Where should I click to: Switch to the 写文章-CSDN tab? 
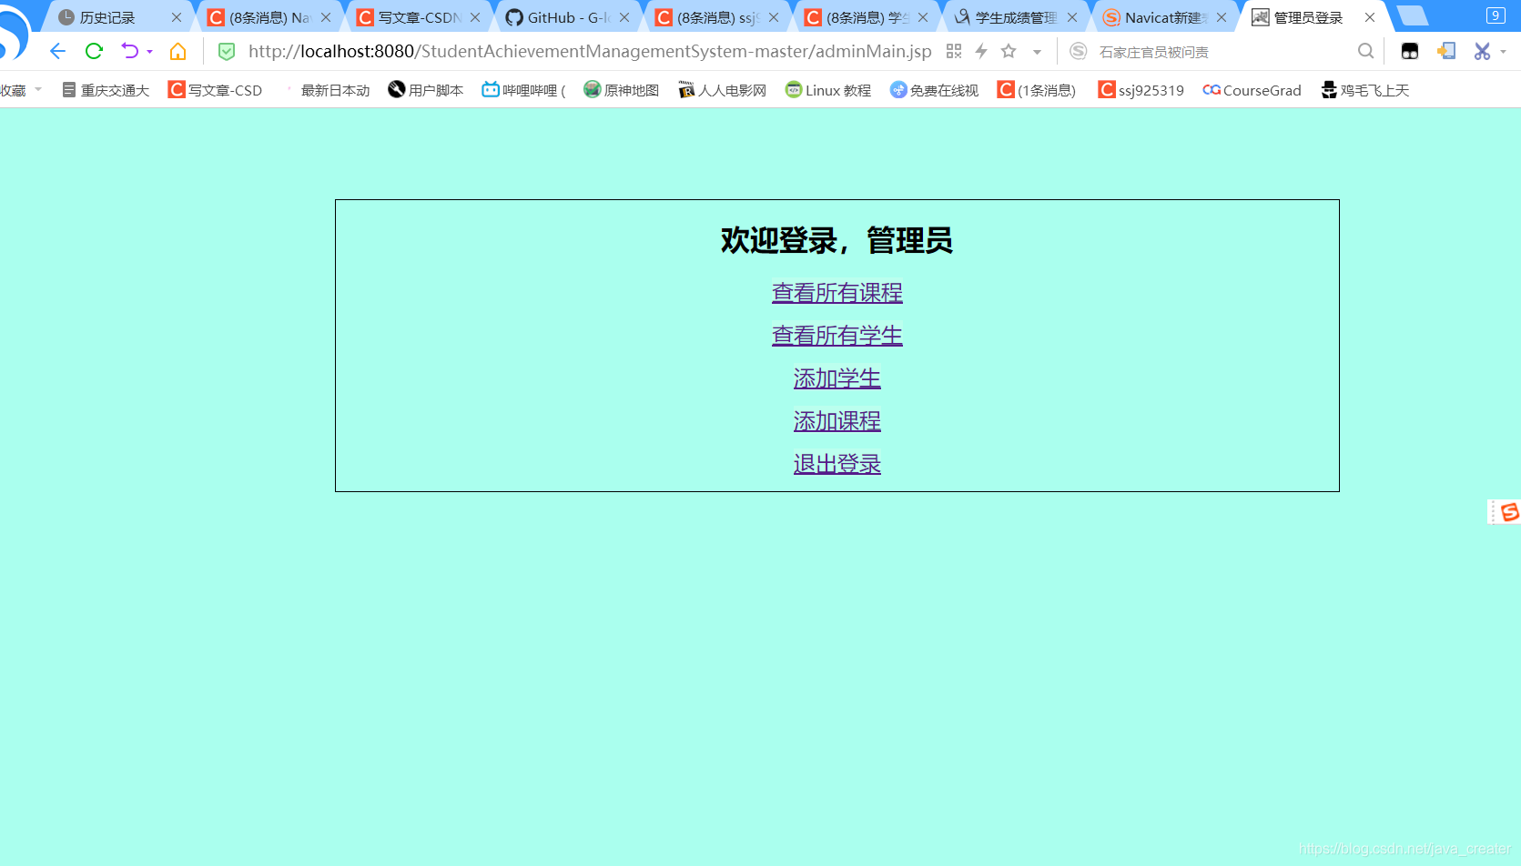pos(417,17)
